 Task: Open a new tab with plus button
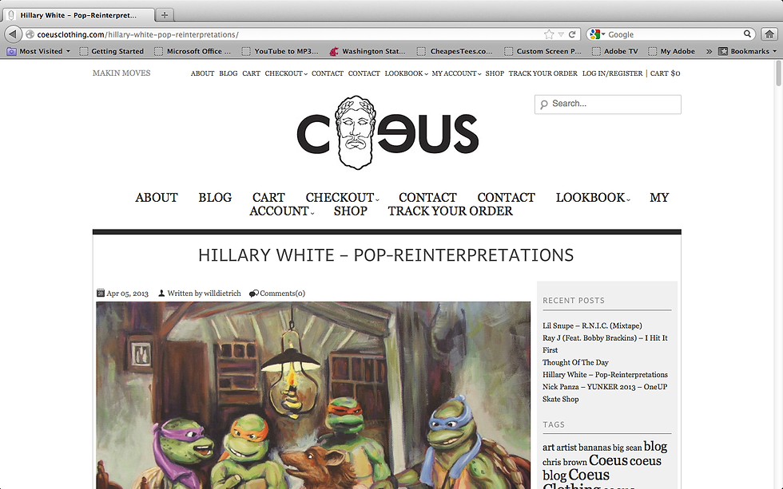[x=165, y=15]
